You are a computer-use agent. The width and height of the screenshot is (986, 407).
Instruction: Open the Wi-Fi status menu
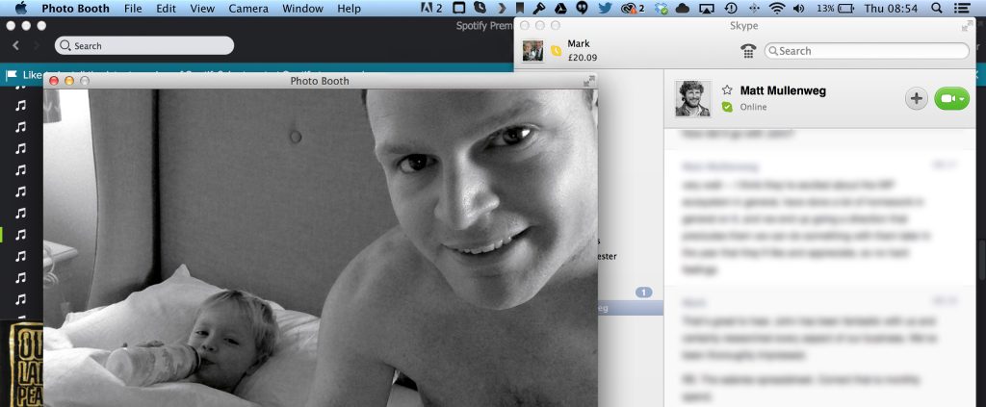tap(778, 8)
